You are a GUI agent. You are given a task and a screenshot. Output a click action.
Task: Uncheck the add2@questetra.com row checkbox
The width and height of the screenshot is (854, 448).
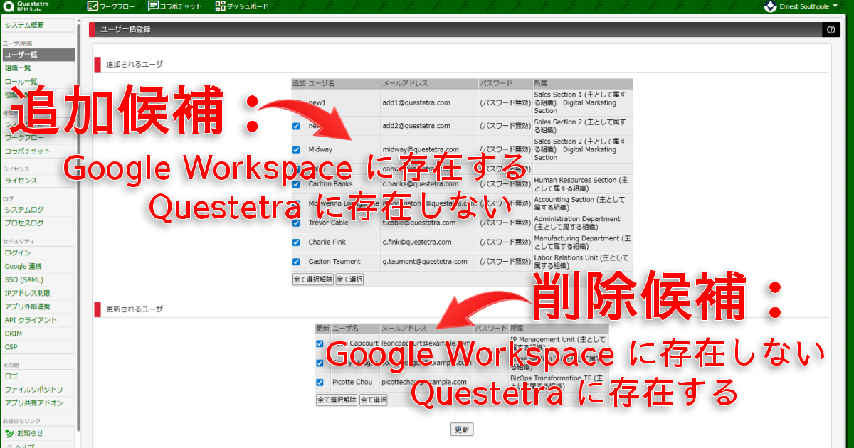coord(296,126)
